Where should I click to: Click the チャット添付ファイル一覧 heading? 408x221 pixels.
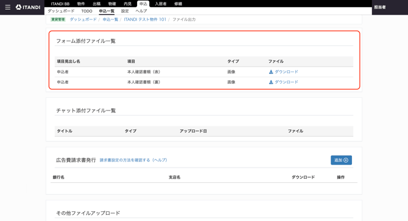(x=86, y=110)
